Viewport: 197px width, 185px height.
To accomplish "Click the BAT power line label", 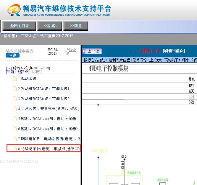I will 191,86.
